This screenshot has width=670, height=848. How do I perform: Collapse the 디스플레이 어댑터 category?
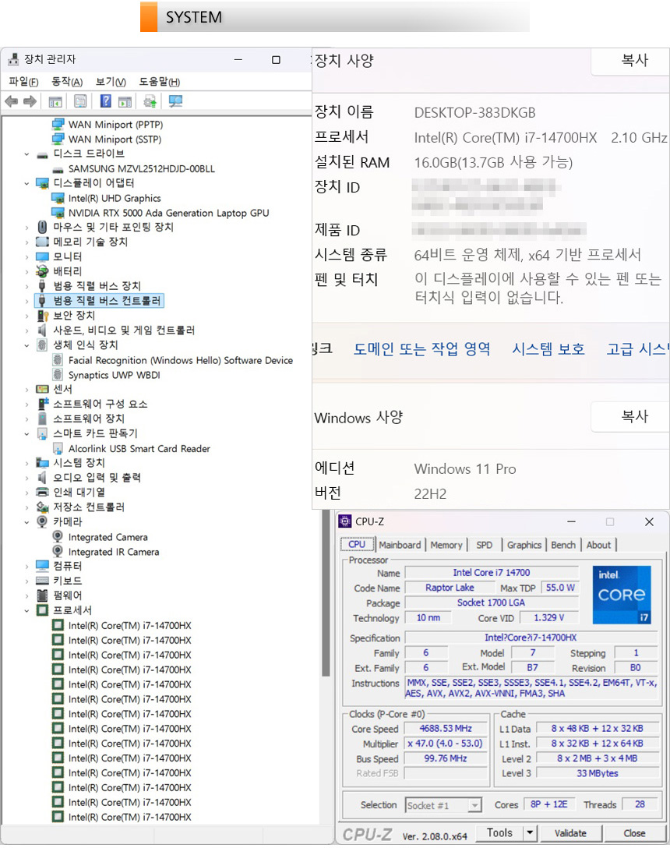coord(26,184)
